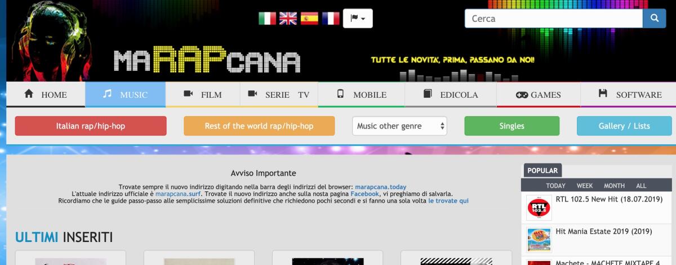Open the SOFTWARE section

pyautogui.click(x=630, y=94)
